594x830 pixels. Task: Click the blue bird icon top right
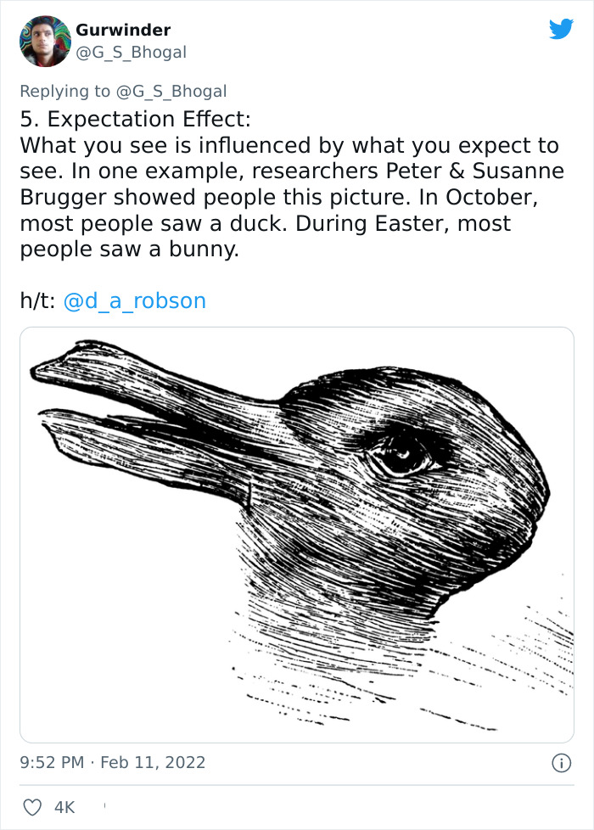coord(562,30)
